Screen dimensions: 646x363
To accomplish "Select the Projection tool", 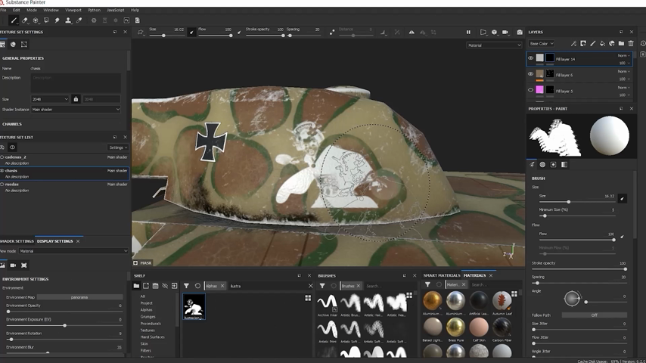I will click(x=36, y=20).
